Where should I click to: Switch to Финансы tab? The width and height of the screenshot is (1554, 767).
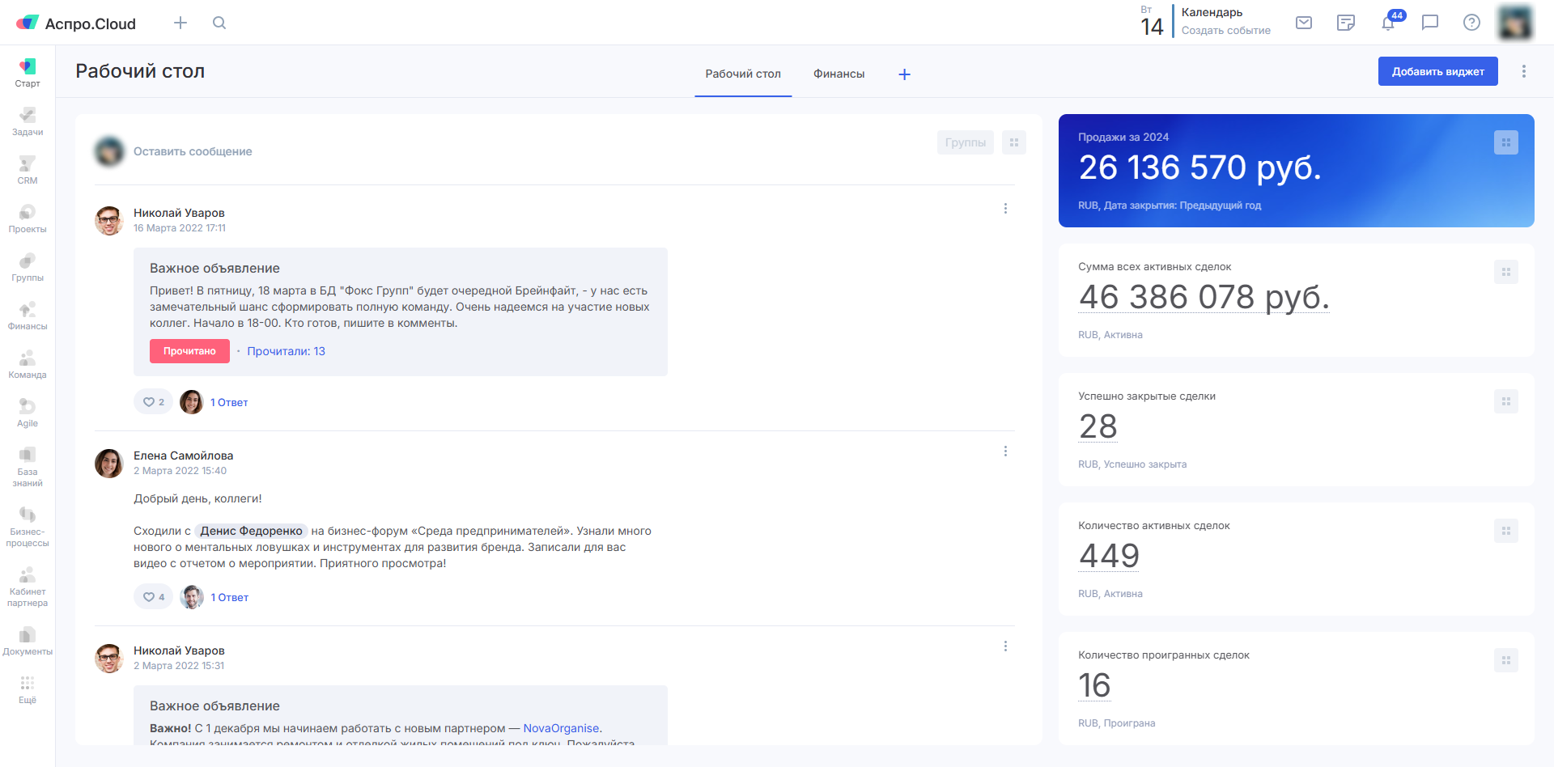839,74
